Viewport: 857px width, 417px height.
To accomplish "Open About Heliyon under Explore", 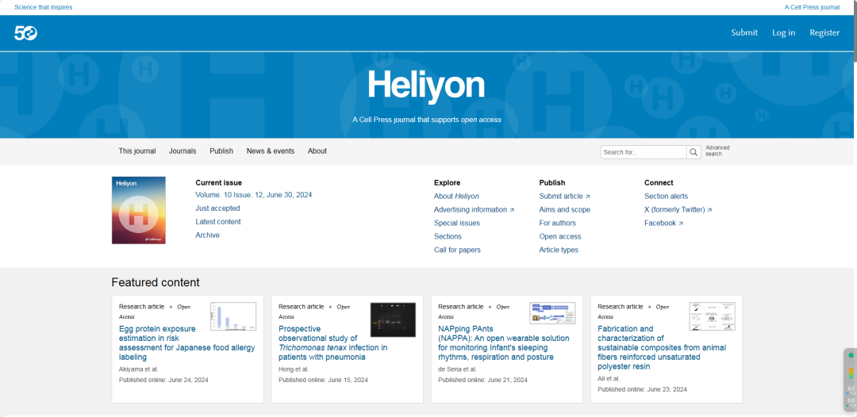I will (456, 196).
